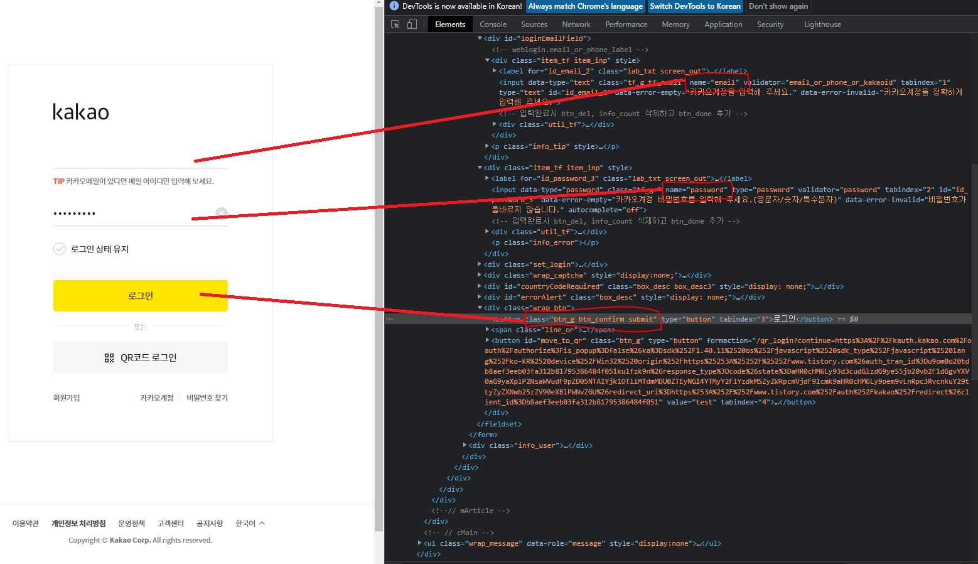Open the 이용약관 footer link
Screen dimensions: 978x564
pyautogui.click(x=26, y=523)
